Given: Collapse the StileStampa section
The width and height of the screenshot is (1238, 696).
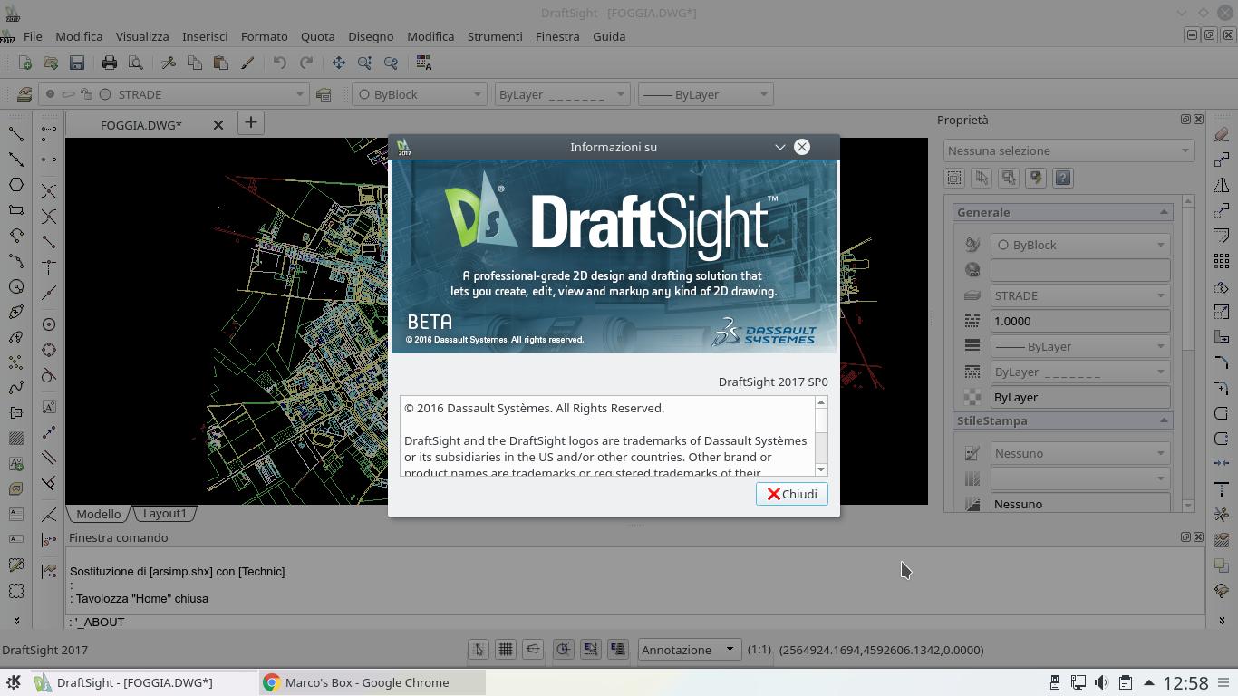Looking at the screenshot, I should coord(1164,420).
